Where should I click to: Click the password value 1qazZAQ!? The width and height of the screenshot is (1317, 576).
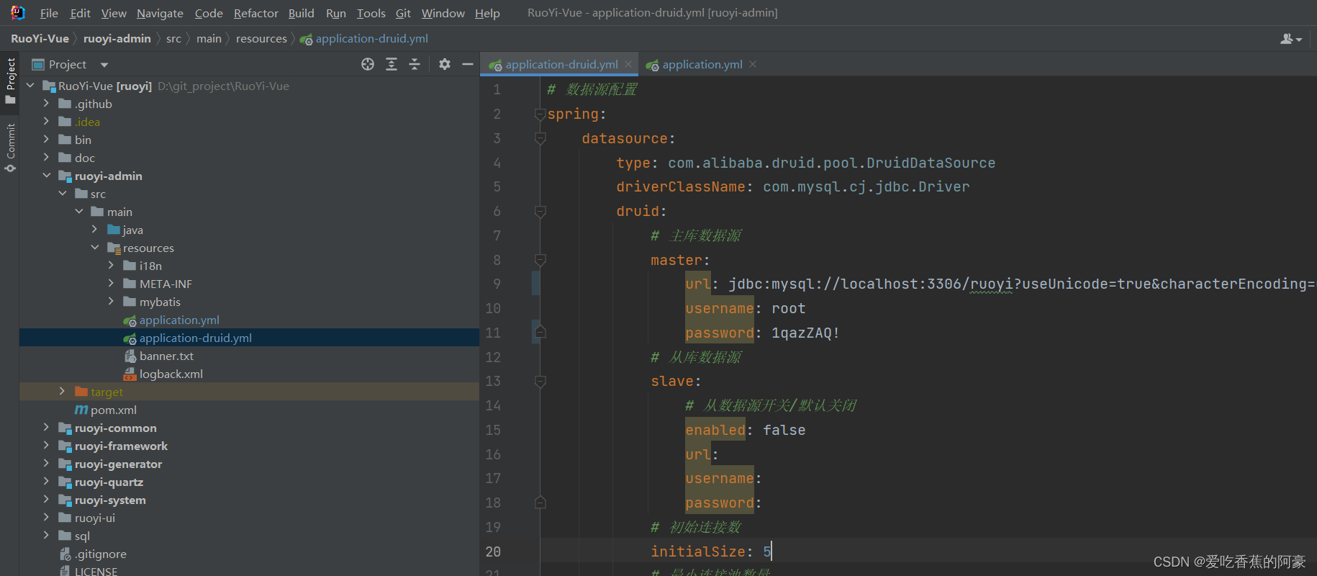tap(805, 333)
